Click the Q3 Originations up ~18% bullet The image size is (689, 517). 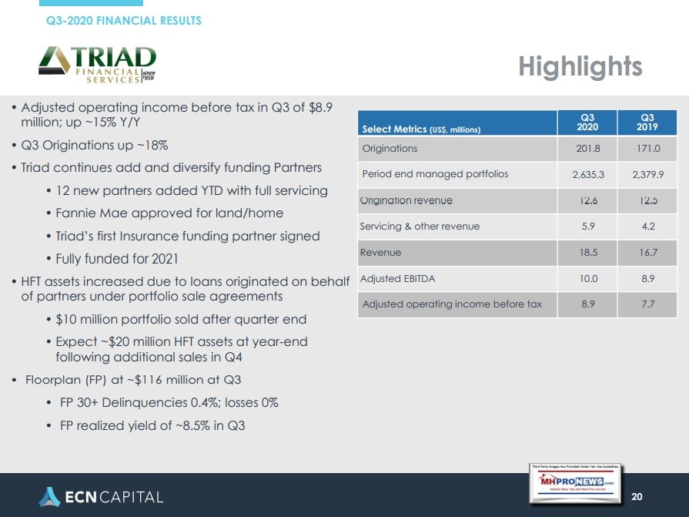click(94, 145)
